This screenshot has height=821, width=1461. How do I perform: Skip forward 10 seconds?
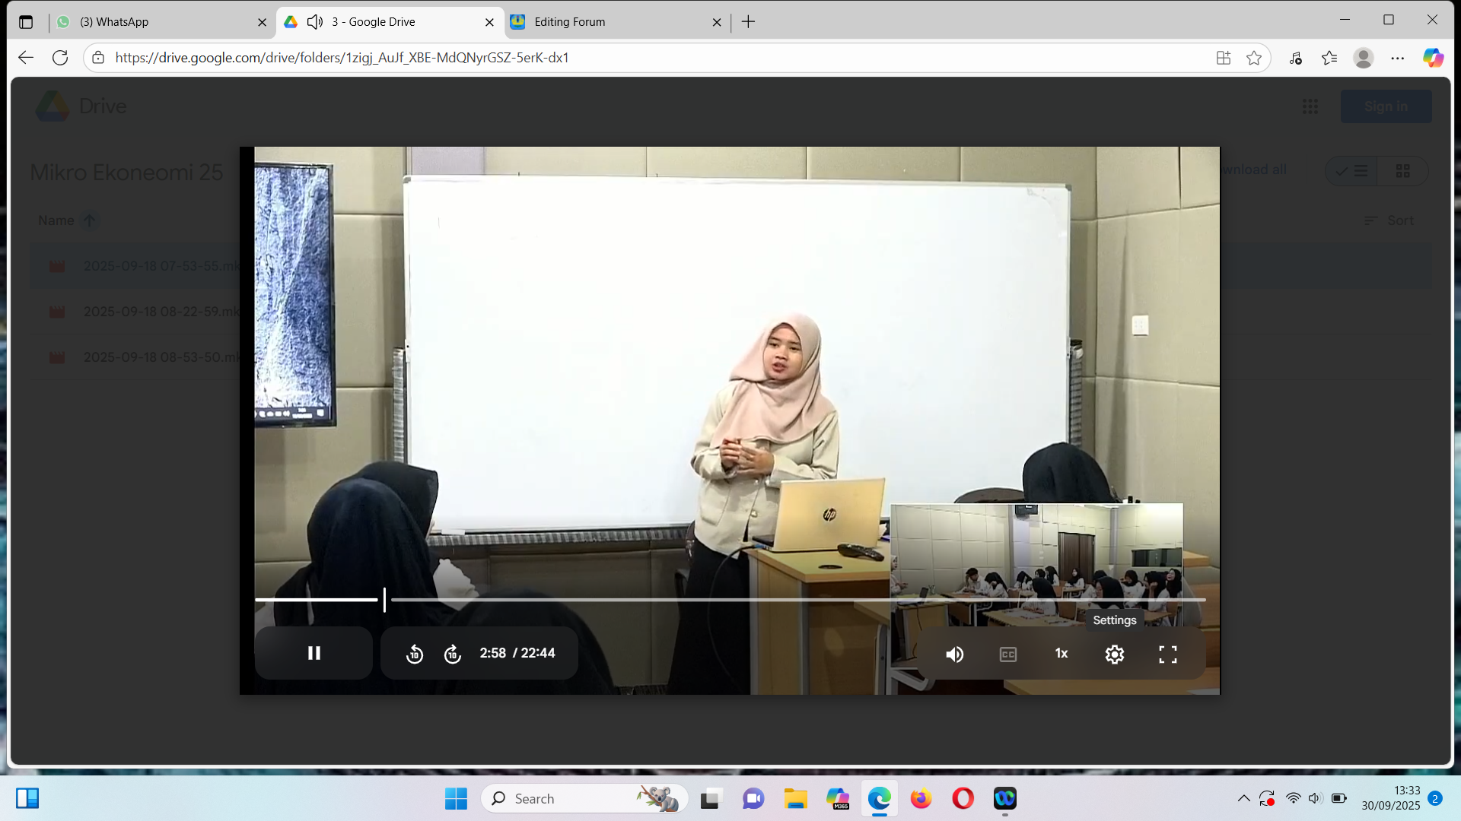tap(453, 654)
